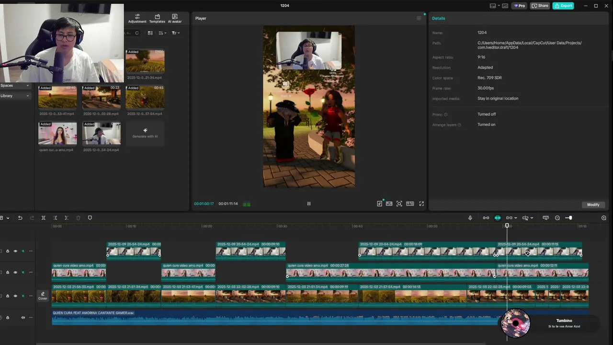Add a marker with the shield icon
This screenshot has width=613, height=345.
coord(90,218)
